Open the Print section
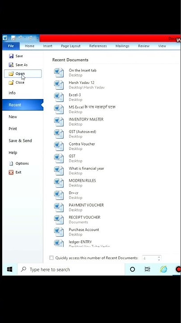The height and width of the screenshot is (323, 181). point(23,129)
